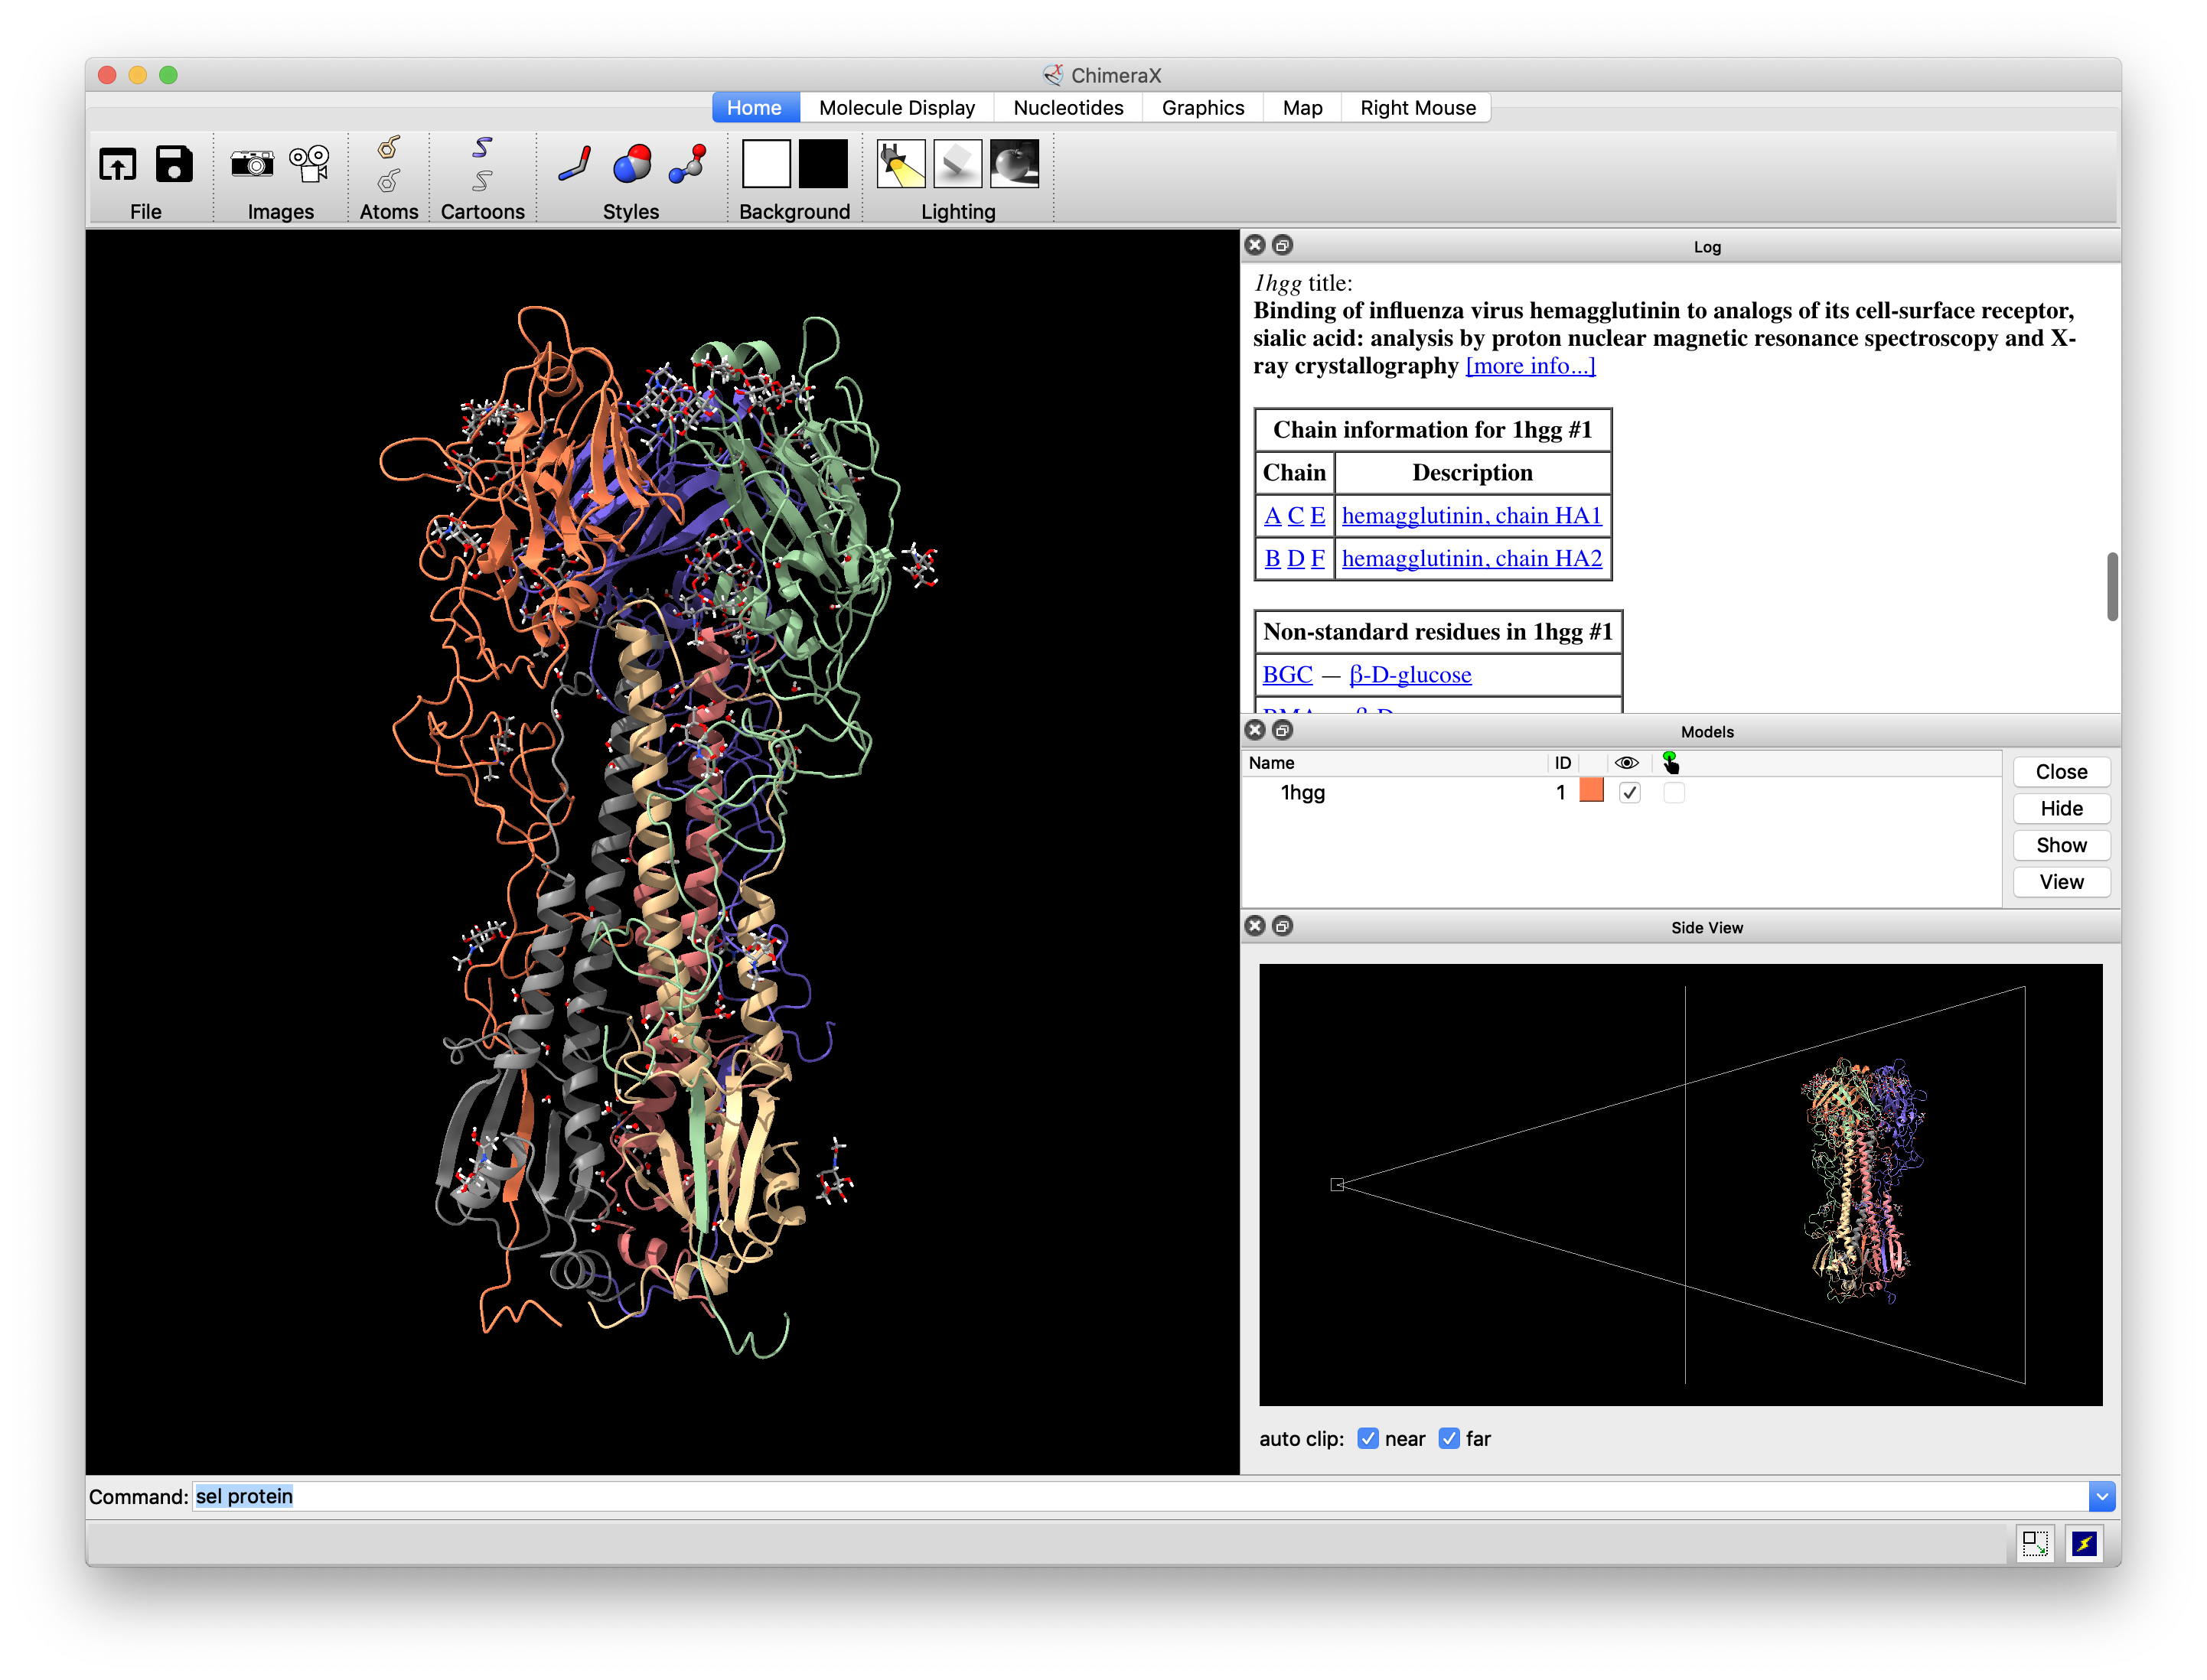This screenshot has height=1680, width=2207.
Task: Select chain E link
Action: [x=1316, y=516]
